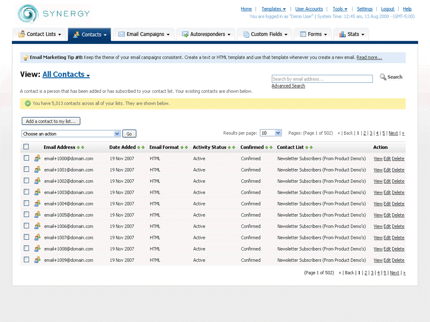Viewport: 430px width, 322px height.
Task: Open the Autoresponders tab
Action: (207, 34)
